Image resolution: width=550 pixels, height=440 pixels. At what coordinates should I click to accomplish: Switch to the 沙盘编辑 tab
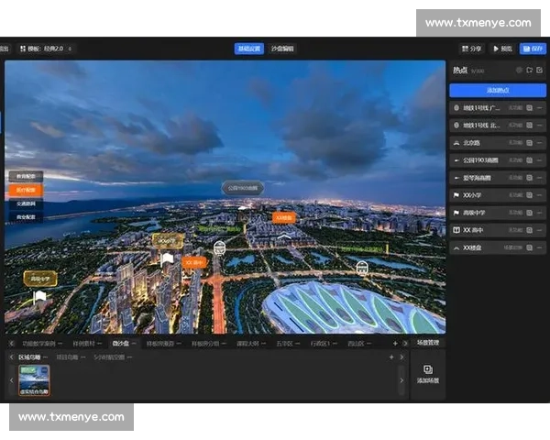(283, 49)
